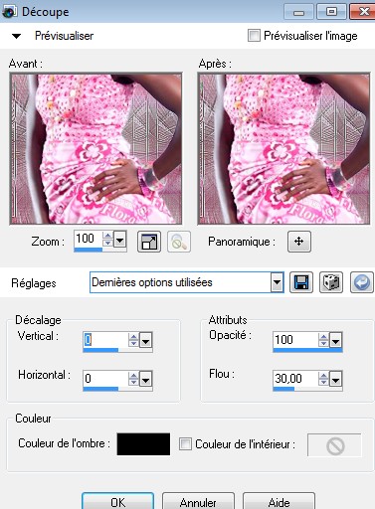This screenshot has height=509, width=375.
Task: Open the Opacité slider dropdown arrow
Action: coord(335,340)
